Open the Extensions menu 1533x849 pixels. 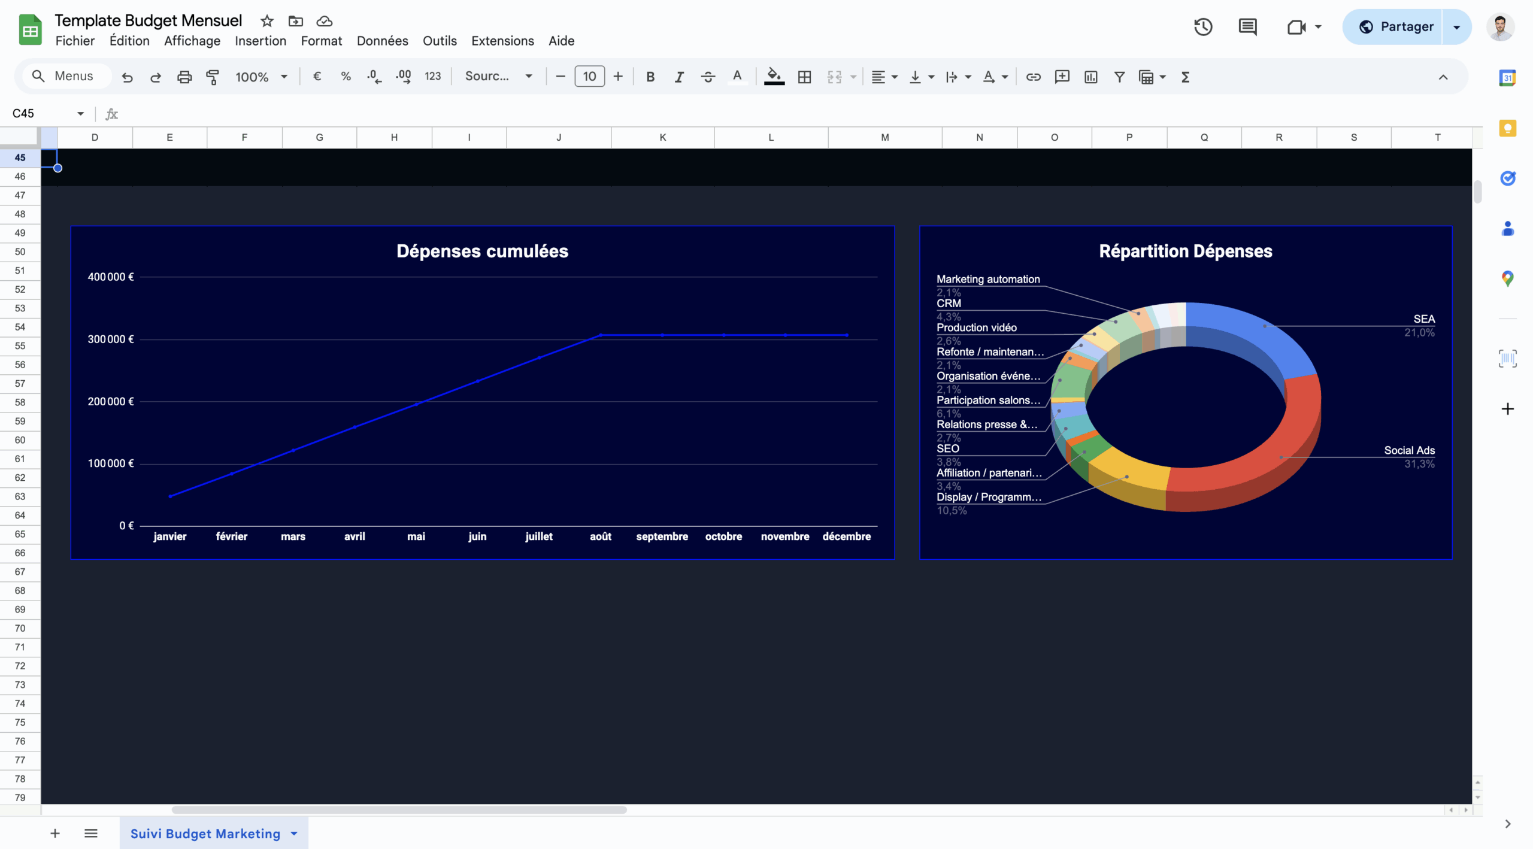click(x=502, y=41)
